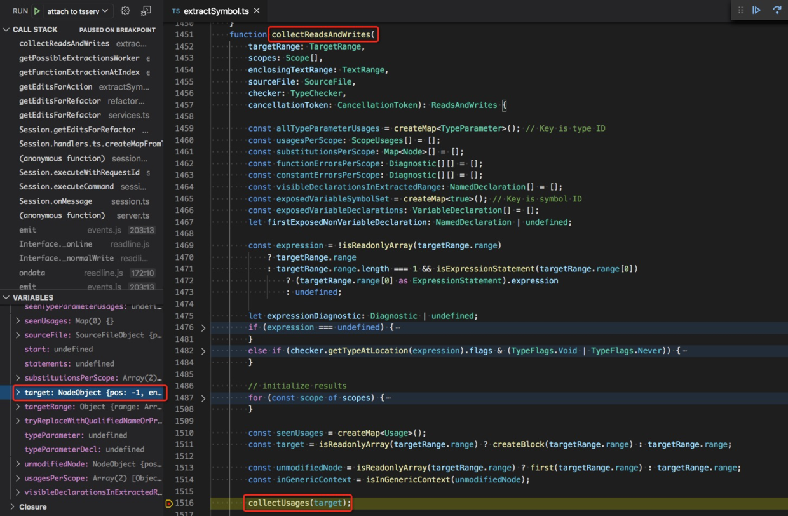Unfold the collapsed for loop at line 1487
788x516 pixels.
click(x=203, y=398)
